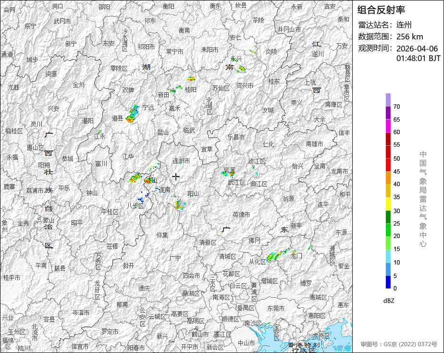Select the 东莞市 label on the map
Screen dimensions: 444x353
(276, 308)
